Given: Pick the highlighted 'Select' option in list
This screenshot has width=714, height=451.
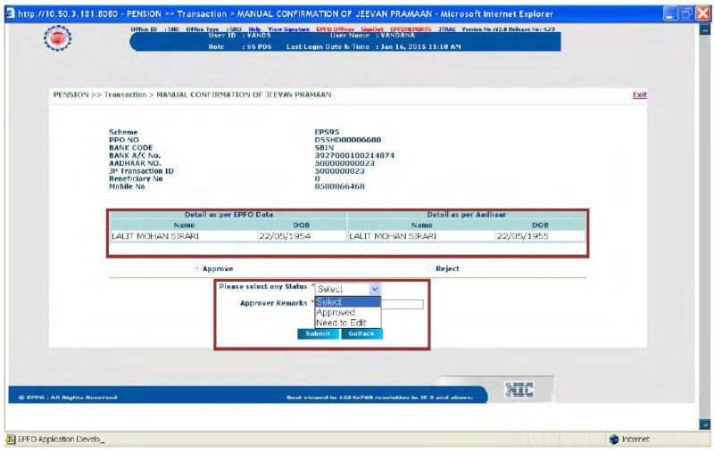Looking at the screenshot, I should click(329, 302).
